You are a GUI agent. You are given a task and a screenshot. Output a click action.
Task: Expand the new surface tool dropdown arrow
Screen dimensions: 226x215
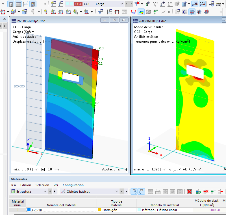point(8,12)
